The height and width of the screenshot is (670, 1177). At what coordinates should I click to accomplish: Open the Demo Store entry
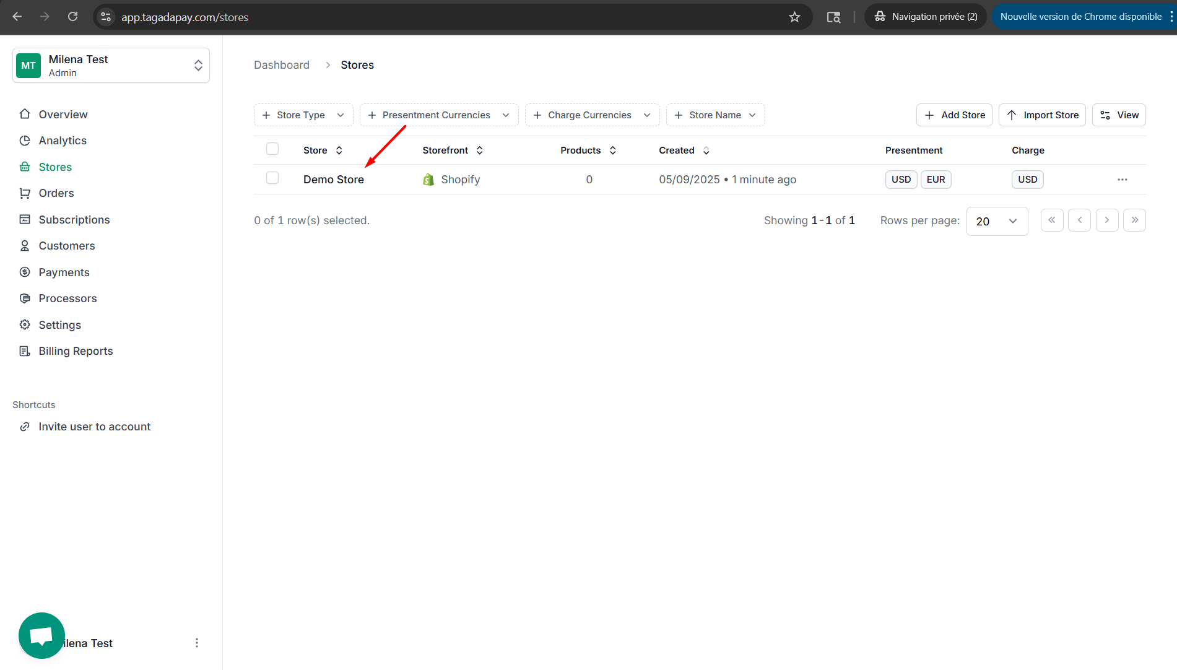334,180
